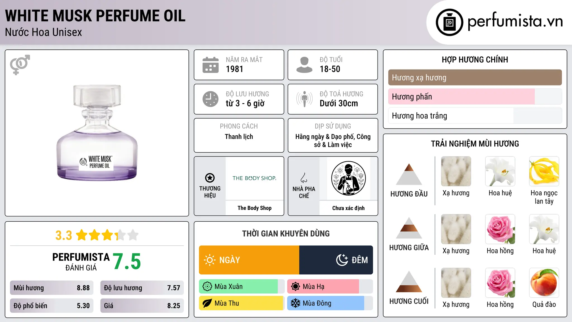The image size is (572, 322).
Task: Open the White Musk perfume bottle image
Action: tap(97, 132)
